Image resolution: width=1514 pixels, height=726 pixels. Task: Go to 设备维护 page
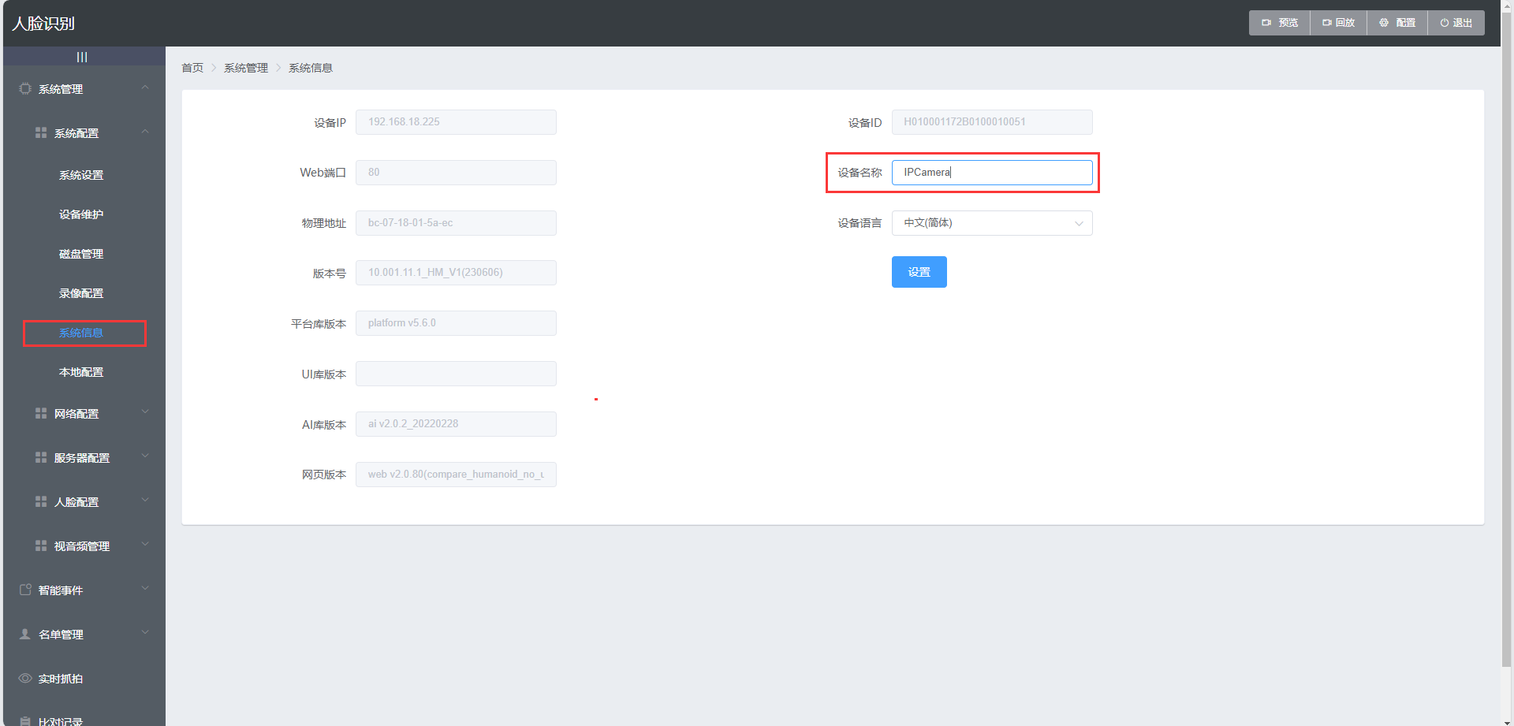[x=81, y=214]
